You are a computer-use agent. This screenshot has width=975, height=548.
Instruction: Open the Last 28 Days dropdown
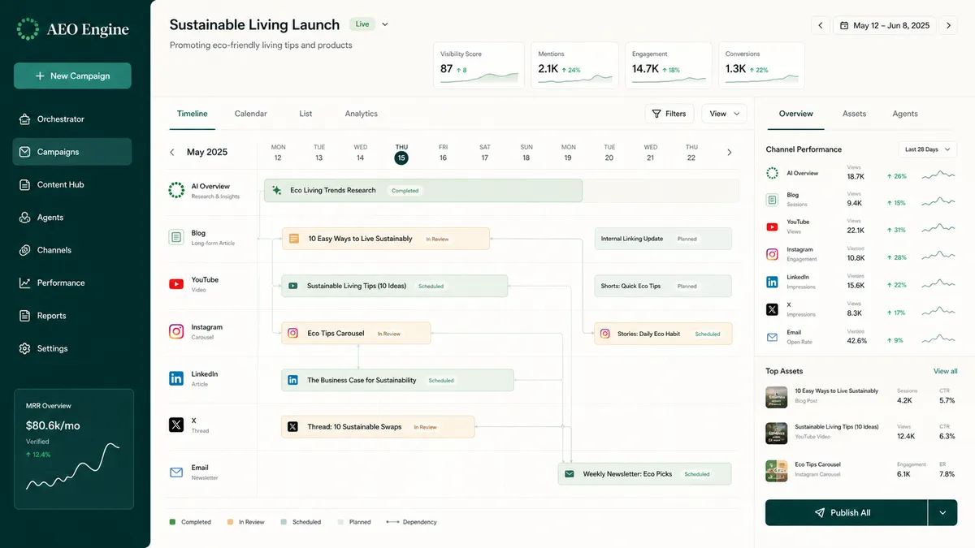click(x=927, y=149)
